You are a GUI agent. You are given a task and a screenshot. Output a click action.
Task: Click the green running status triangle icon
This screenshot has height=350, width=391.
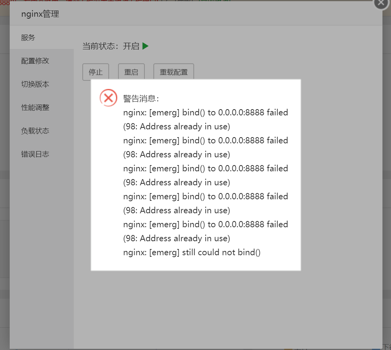145,46
